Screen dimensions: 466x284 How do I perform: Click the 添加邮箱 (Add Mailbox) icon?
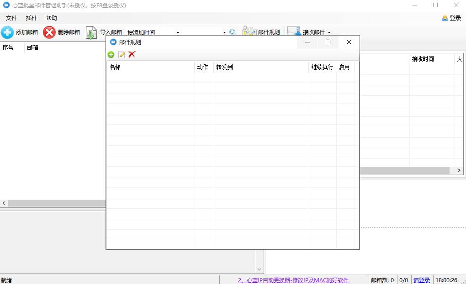click(7, 32)
